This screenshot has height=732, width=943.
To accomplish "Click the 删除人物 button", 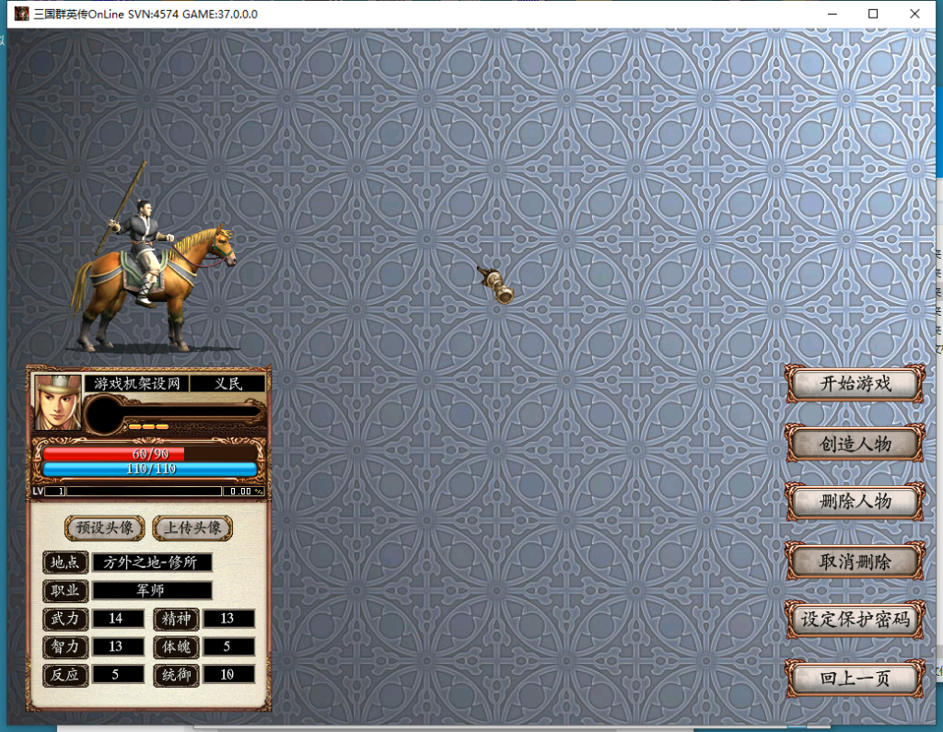I will [x=855, y=501].
